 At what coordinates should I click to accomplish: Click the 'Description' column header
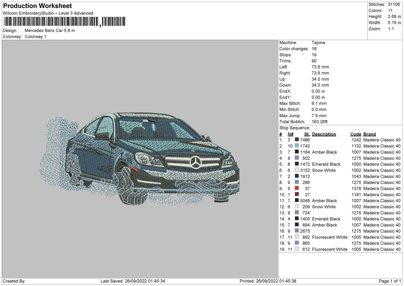coord(324,134)
